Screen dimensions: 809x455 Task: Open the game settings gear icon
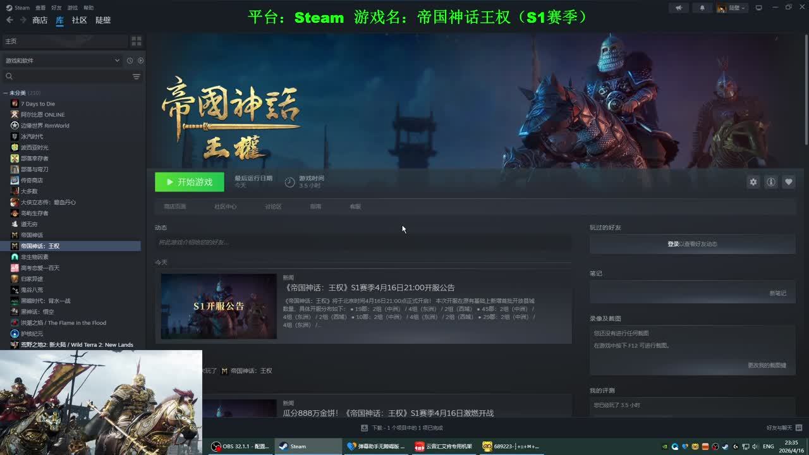point(753,182)
